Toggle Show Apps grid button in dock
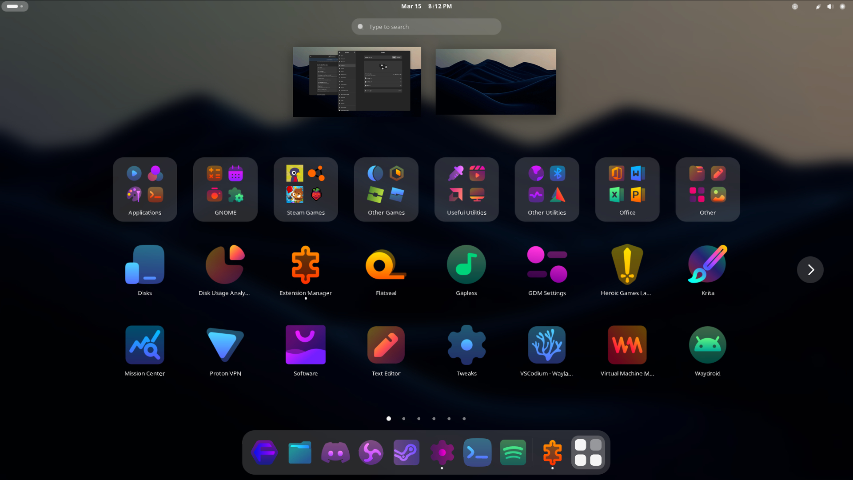853x480 pixels. click(588, 452)
